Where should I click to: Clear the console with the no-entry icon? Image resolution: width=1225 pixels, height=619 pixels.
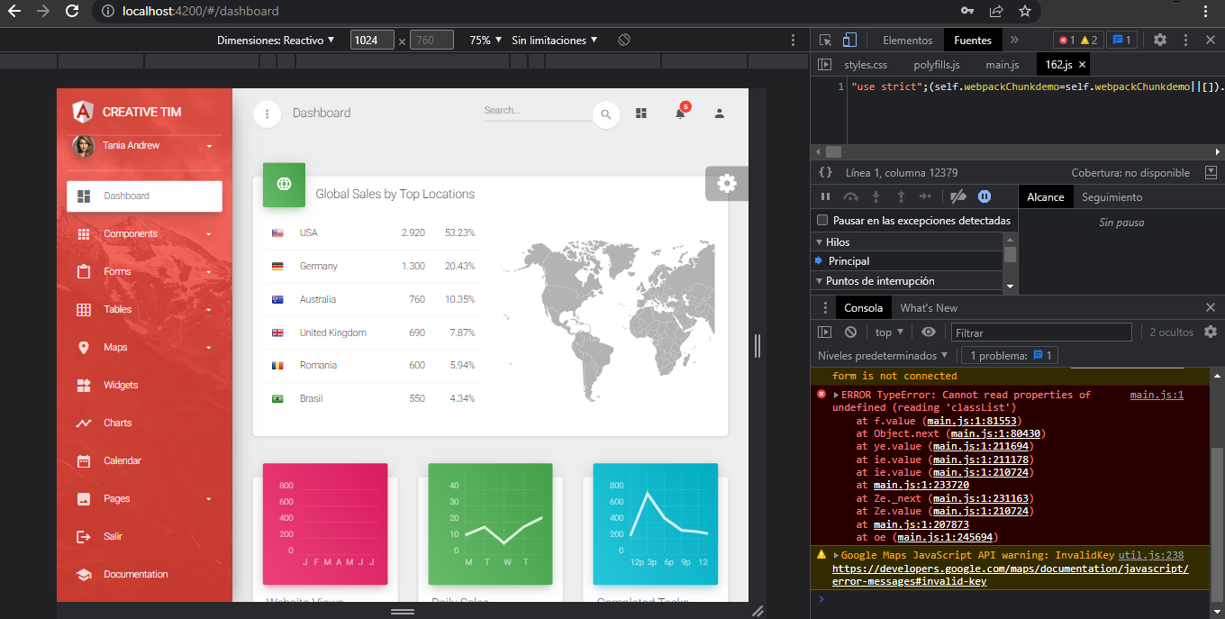pyautogui.click(x=849, y=332)
